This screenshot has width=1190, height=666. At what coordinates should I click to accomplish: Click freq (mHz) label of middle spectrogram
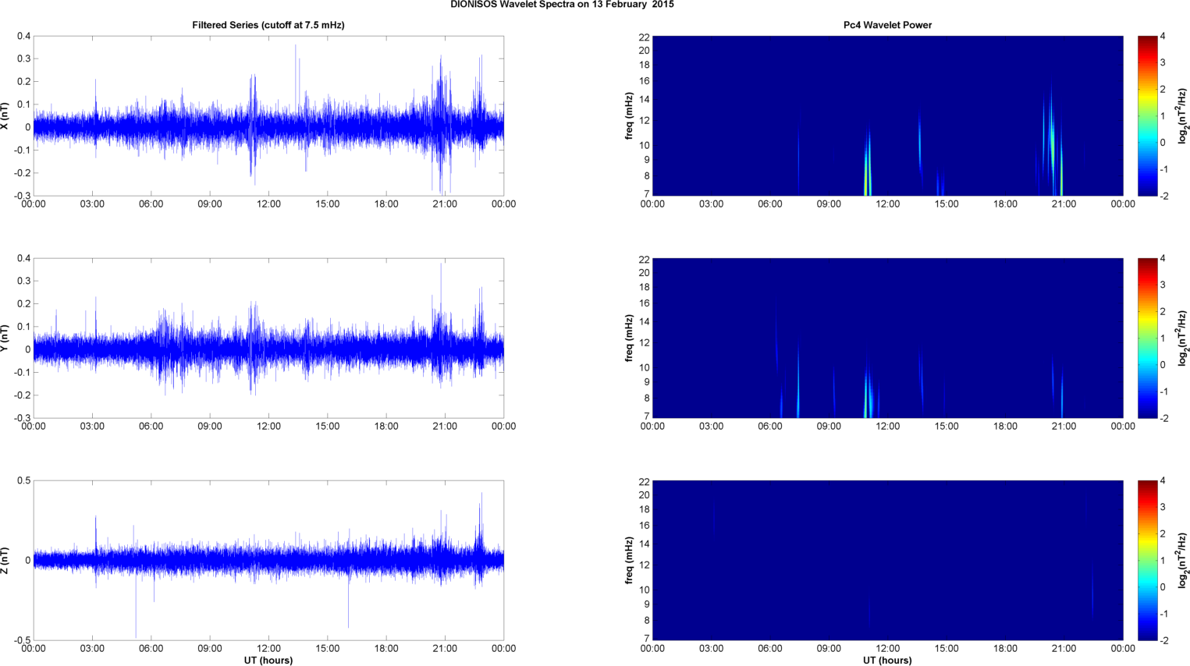tap(629, 338)
